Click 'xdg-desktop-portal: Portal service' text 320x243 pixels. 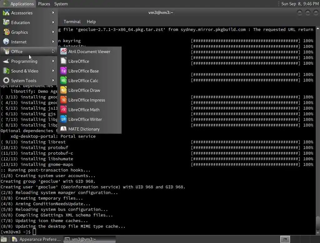click(x=53, y=136)
